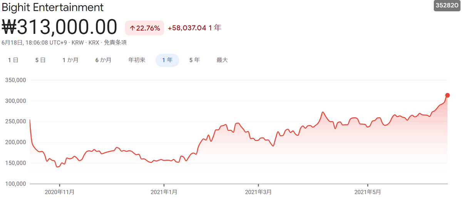Click the ↑22.76% change badge
The width and height of the screenshot is (462, 200).
point(144,28)
